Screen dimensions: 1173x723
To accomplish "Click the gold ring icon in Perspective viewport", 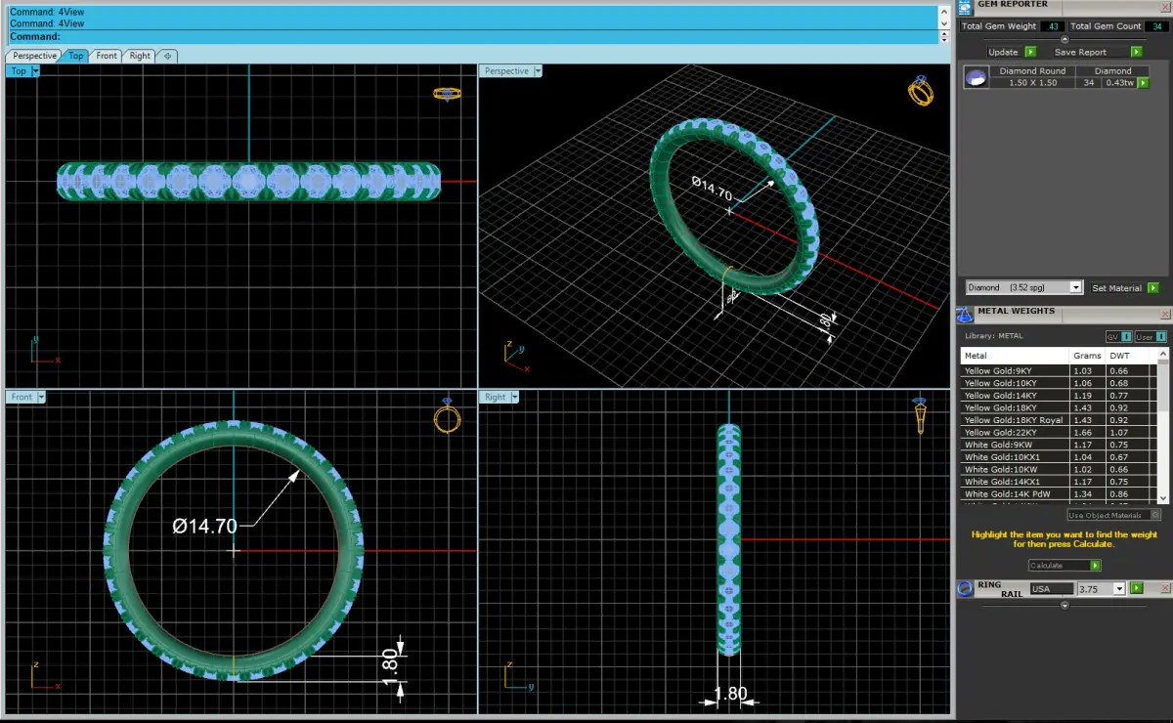I will 921,90.
